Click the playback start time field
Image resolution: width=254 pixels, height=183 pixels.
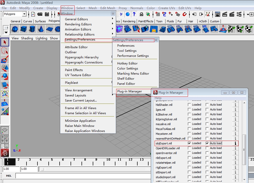point(29,169)
